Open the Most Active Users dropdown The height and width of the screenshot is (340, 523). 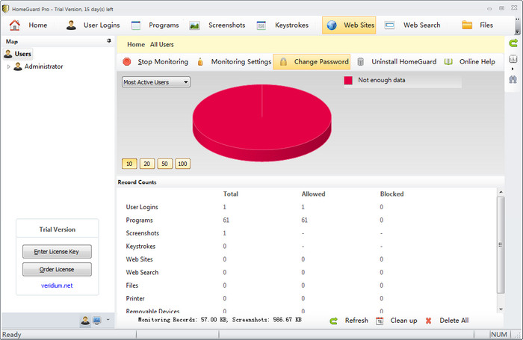(156, 82)
